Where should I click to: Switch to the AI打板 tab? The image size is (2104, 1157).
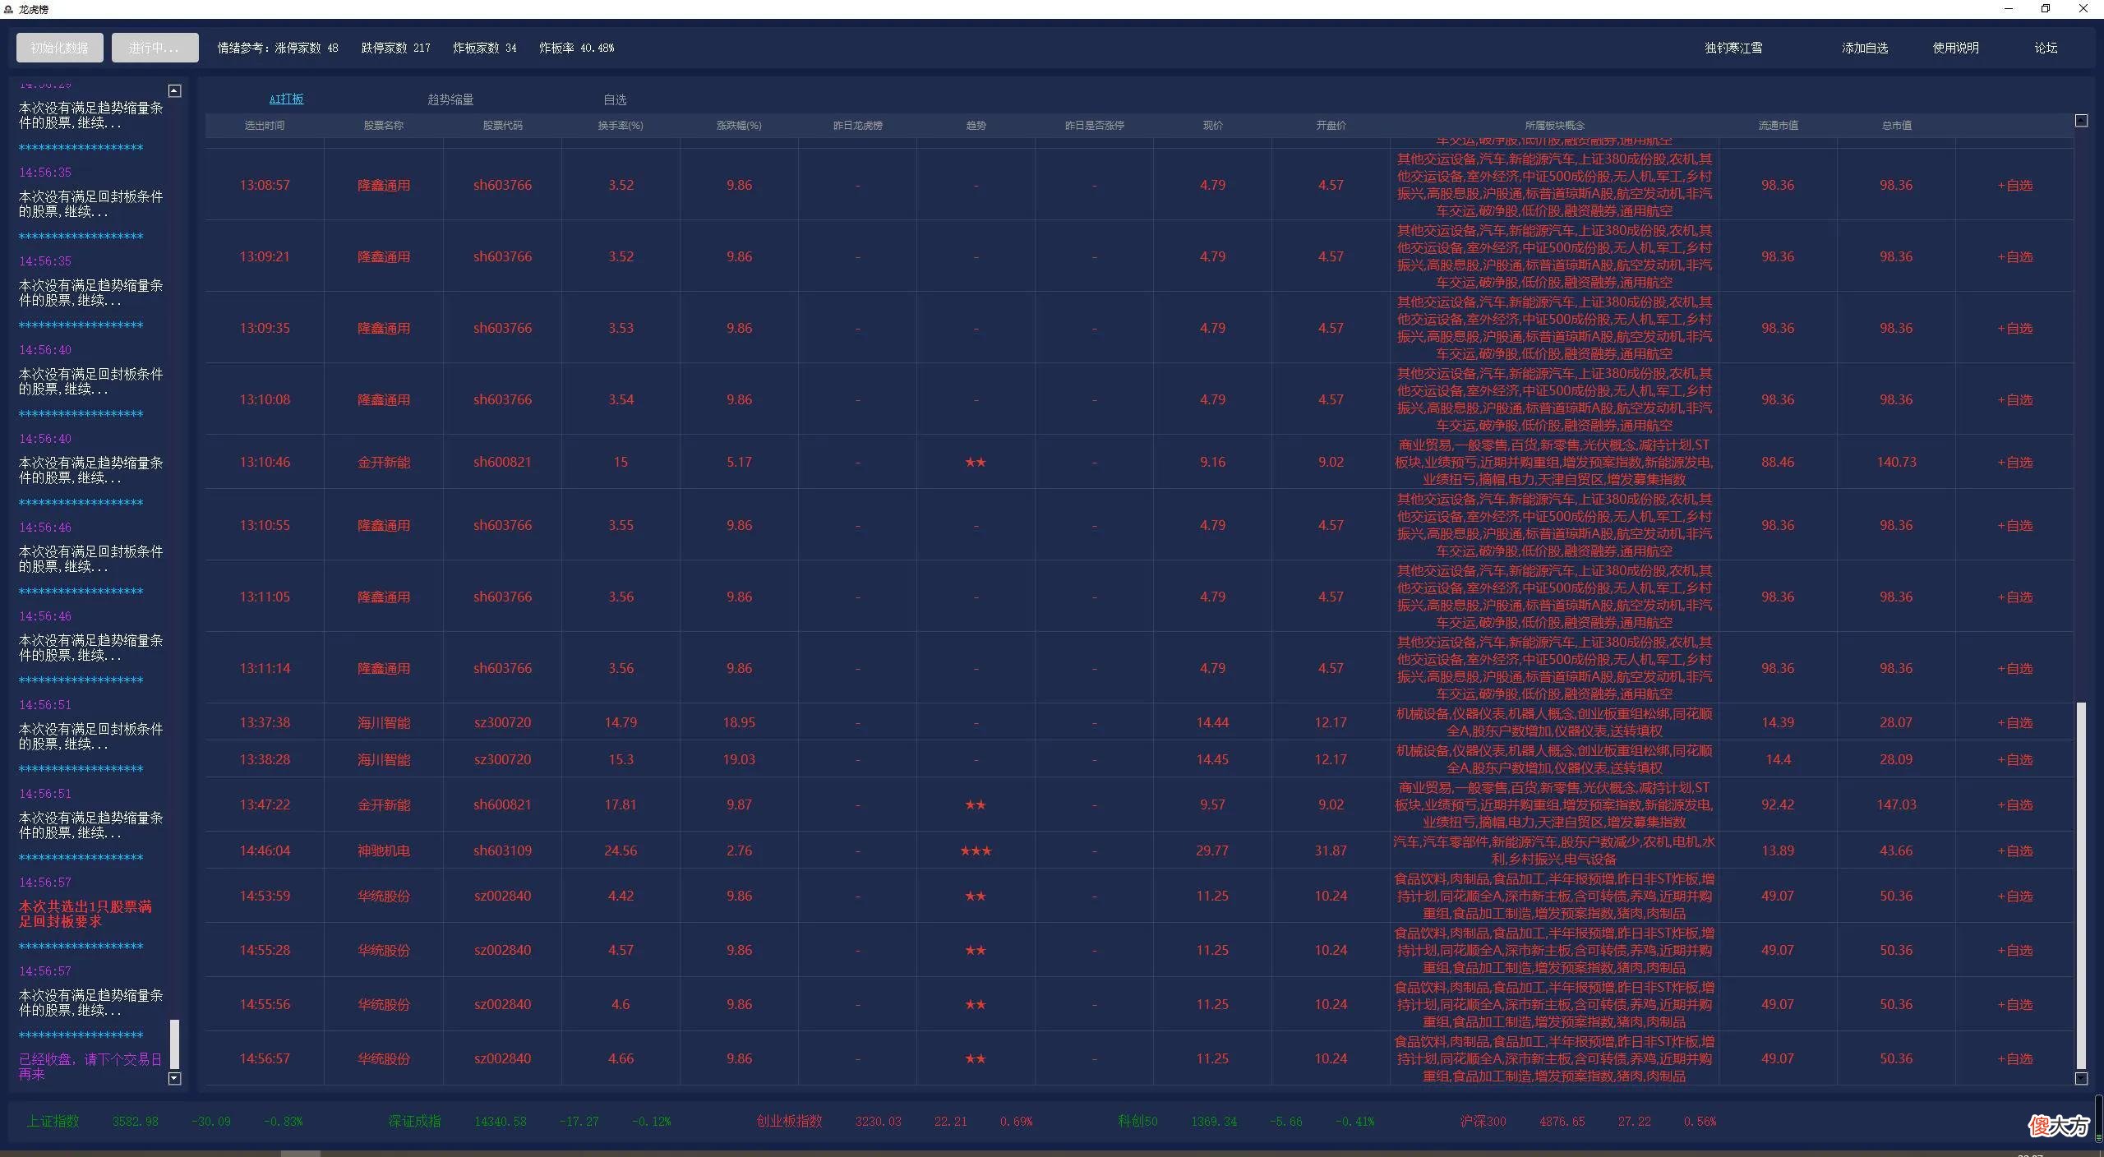(286, 99)
